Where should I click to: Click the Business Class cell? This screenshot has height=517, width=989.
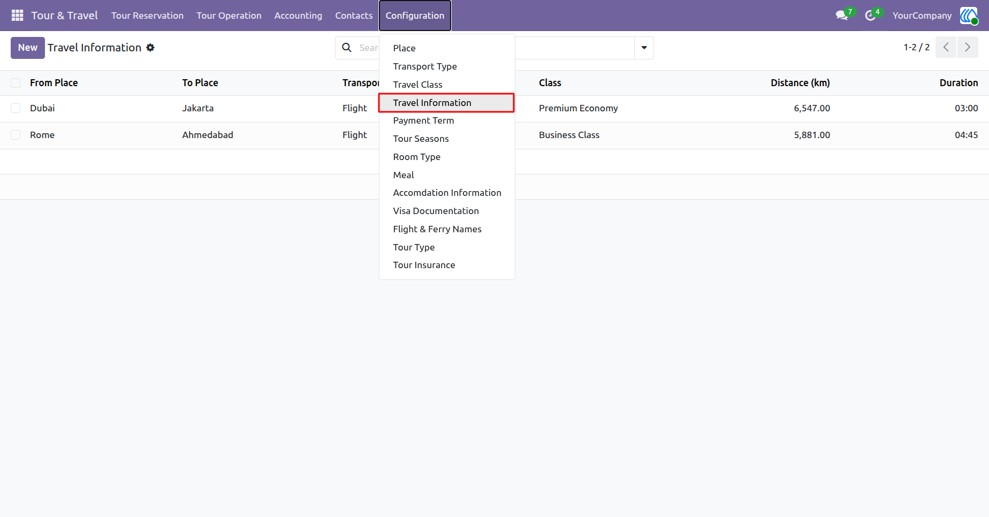click(x=569, y=135)
